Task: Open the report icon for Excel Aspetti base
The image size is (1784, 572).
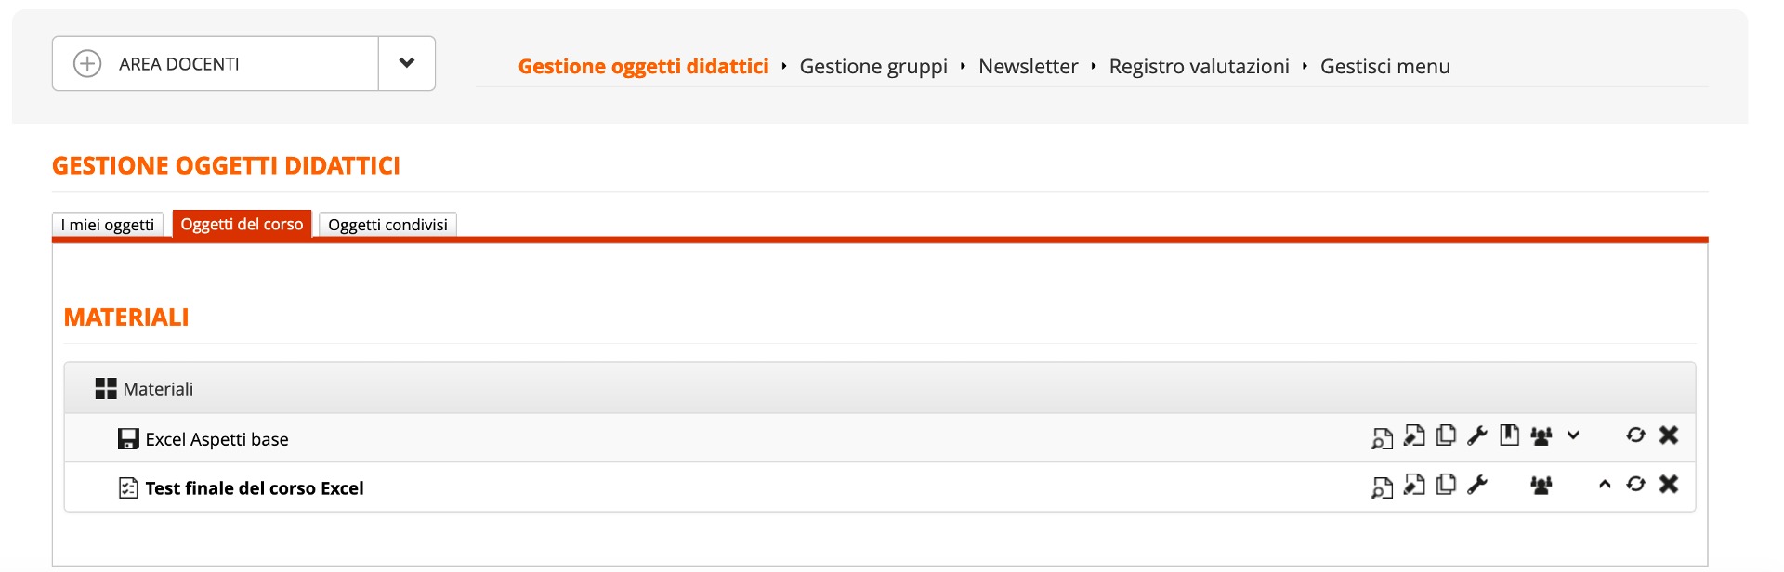Action: (x=1508, y=436)
